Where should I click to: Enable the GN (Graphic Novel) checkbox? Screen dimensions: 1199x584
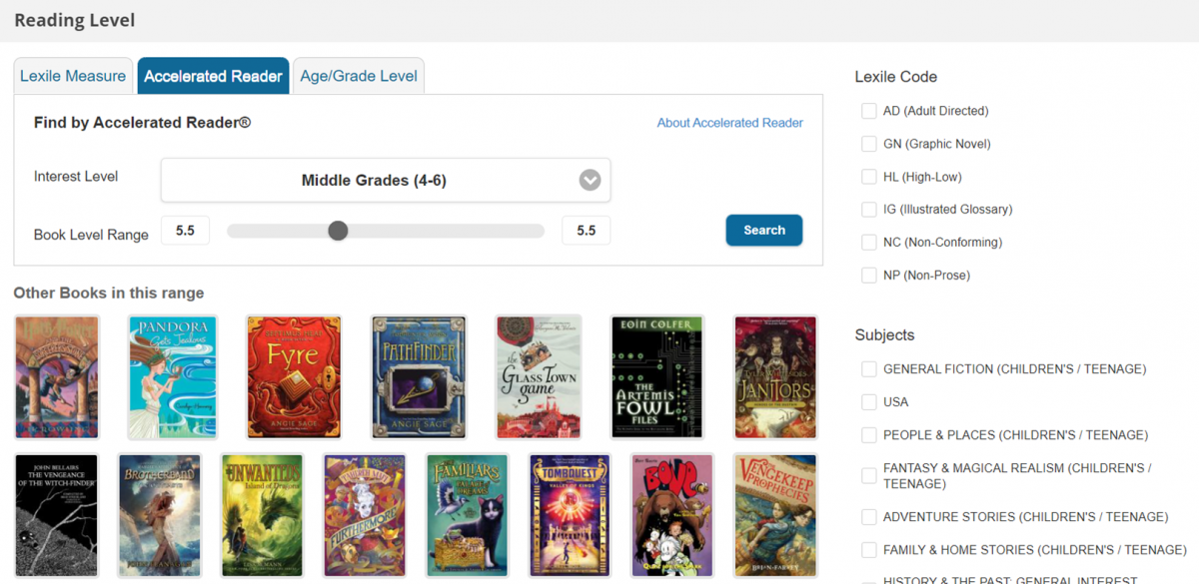click(x=869, y=144)
